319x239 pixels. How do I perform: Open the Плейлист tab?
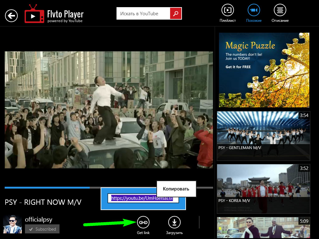tap(228, 13)
